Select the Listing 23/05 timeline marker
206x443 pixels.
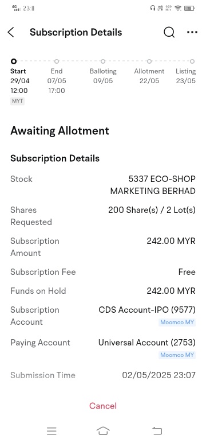(192, 61)
